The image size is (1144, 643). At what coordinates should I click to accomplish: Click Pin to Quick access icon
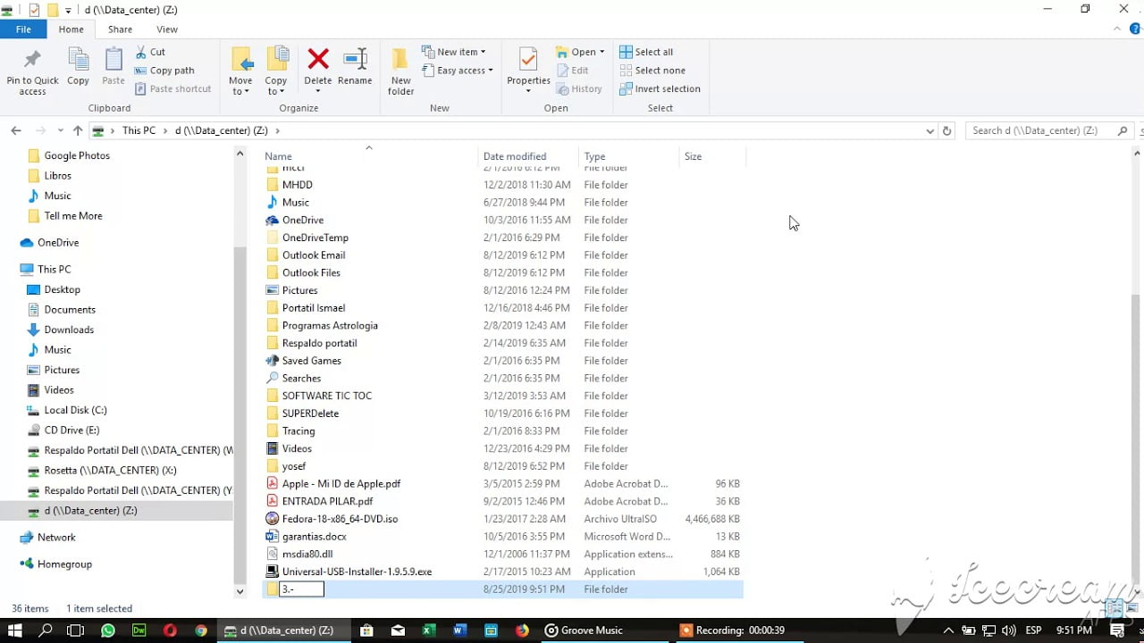coord(32,61)
